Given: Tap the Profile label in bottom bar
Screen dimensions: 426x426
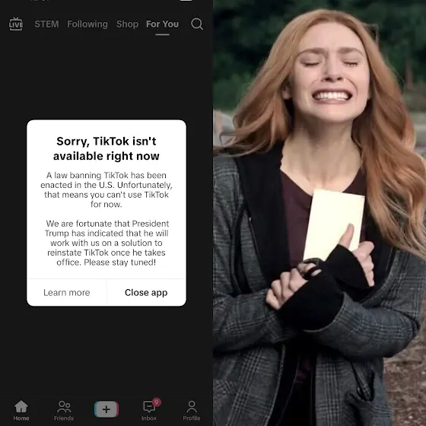Looking at the screenshot, I should (x=192, y=418).
